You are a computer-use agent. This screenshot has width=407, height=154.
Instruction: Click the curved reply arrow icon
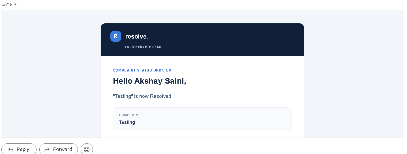point(11,149)
